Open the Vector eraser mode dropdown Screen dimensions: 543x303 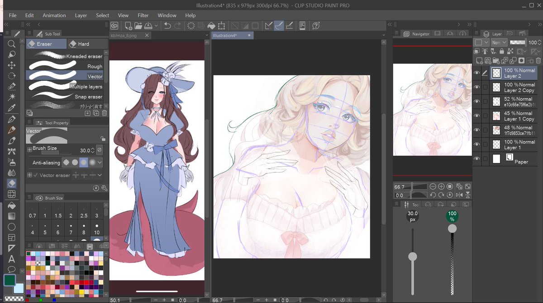click(x=100, y=175)
